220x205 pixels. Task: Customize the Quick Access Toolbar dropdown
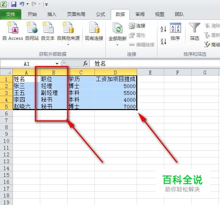(x=46, y=5)
